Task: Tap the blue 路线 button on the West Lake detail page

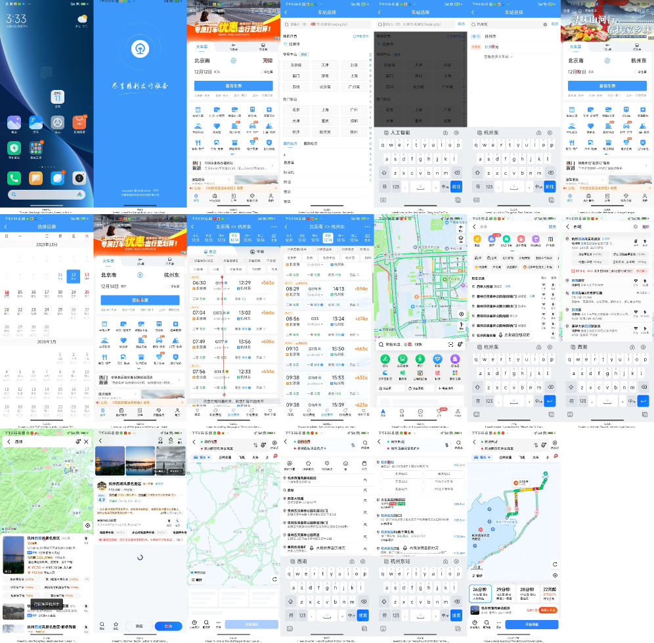Action: coord(169,626)
